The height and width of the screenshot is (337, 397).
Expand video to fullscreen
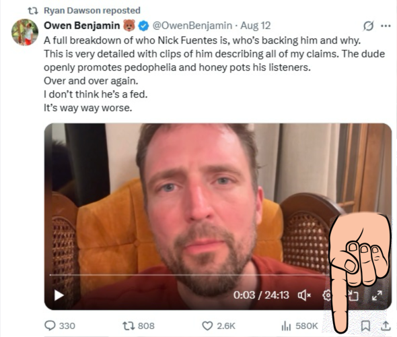click(x=377, y=295)
